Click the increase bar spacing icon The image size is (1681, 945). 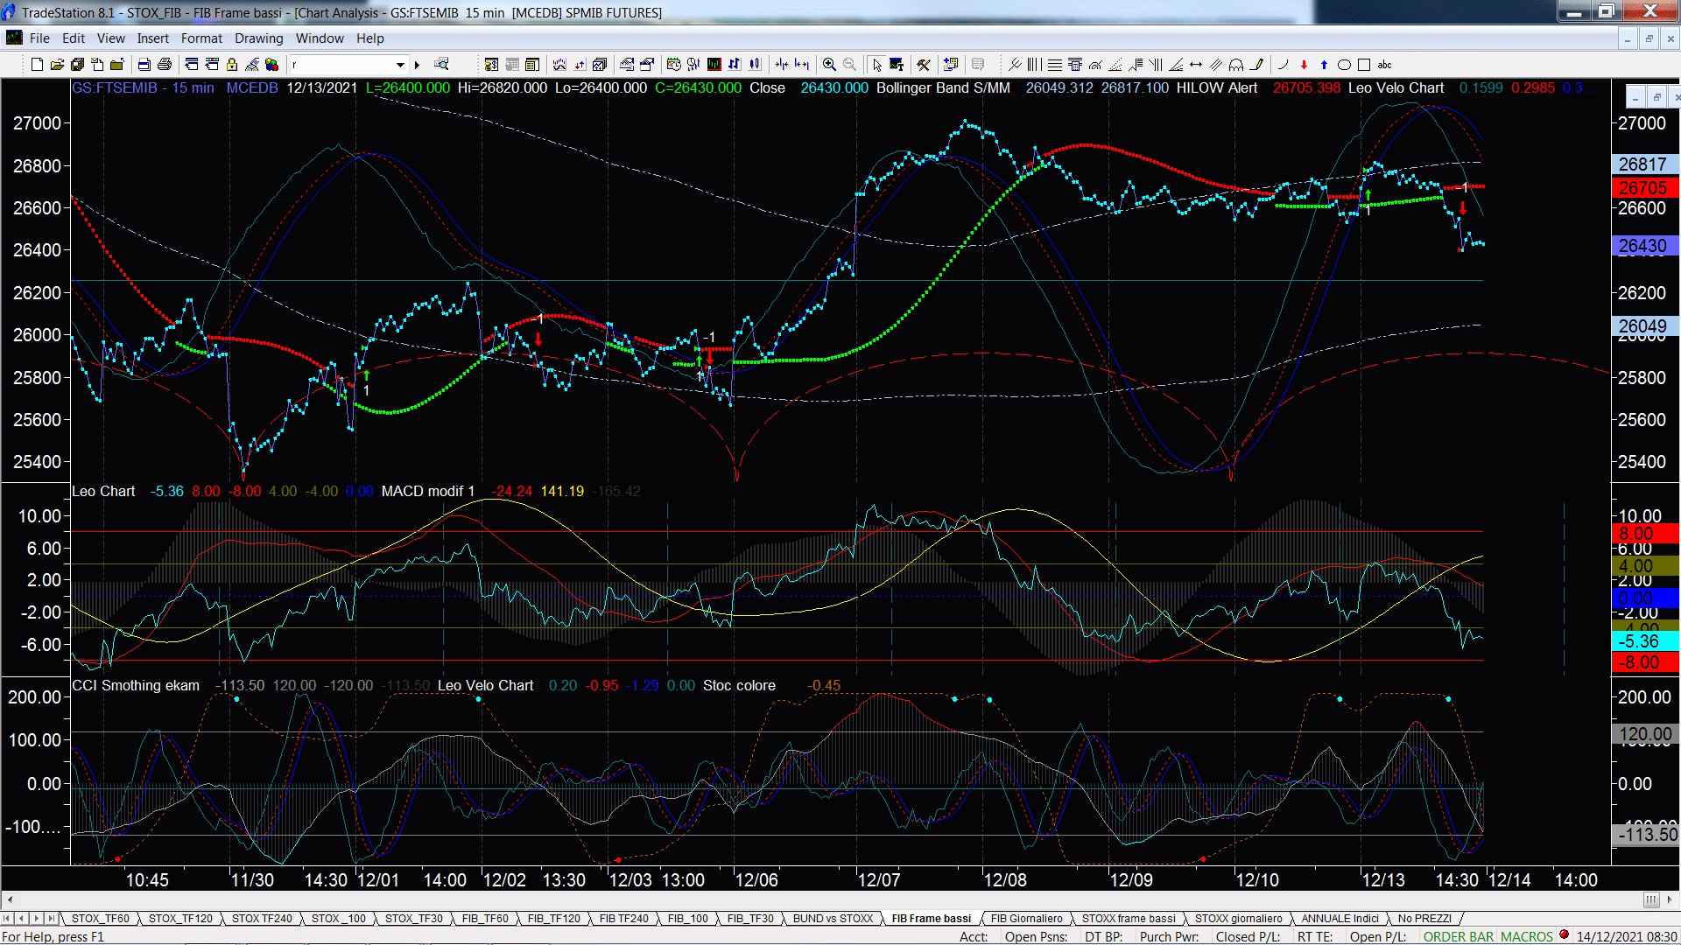pos(802,65)
